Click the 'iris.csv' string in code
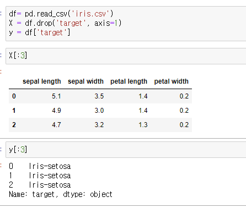This screenshot has width=246, height=208. 90,14
